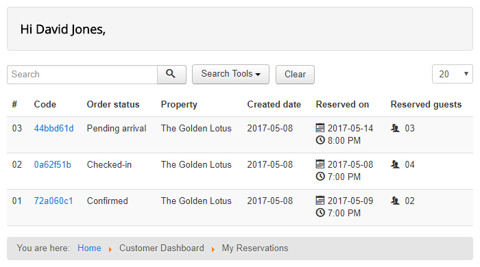
Task: Sort by the Order status column header
Action: (113, 105)
